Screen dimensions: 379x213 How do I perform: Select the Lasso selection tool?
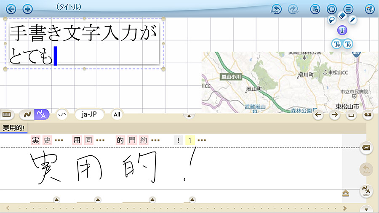(x=332, y=19)
